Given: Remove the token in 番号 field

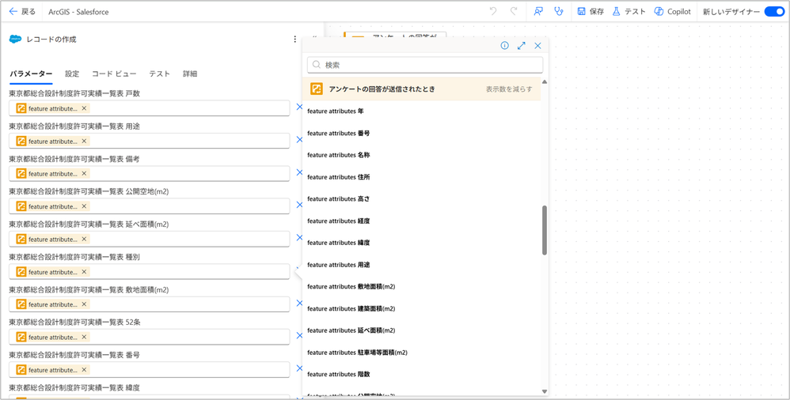Looking at the screenshot, I should (84, 370).
